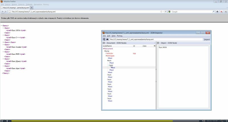Click the video player play button
The height and width of the screenshot is (122, 228).
[x=7, y=121]
